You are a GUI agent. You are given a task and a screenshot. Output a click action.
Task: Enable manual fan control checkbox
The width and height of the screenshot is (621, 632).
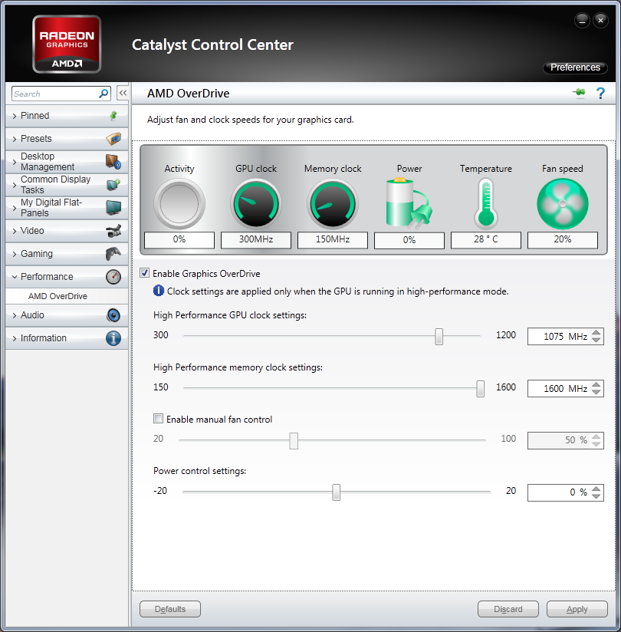159,418
